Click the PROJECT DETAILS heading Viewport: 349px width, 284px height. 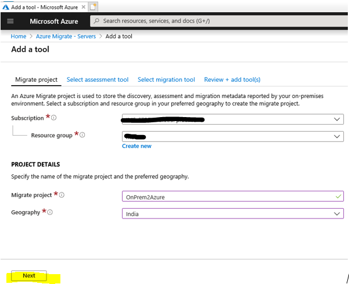pos(35,165)
